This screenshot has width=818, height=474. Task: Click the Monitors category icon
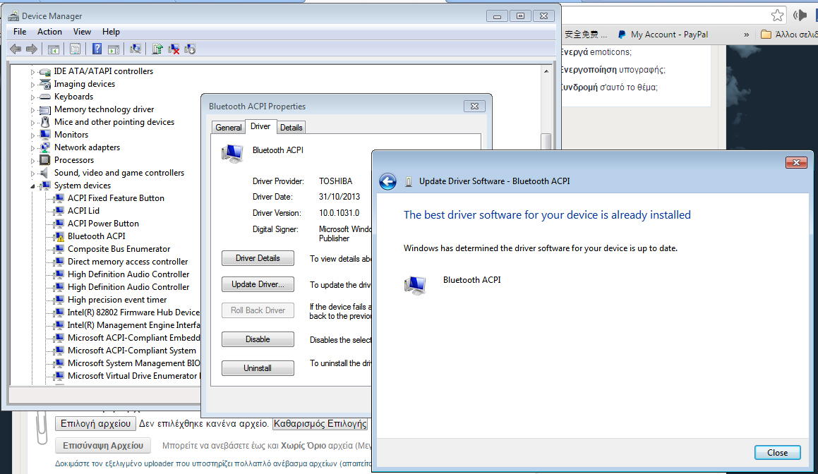[45, 135]
